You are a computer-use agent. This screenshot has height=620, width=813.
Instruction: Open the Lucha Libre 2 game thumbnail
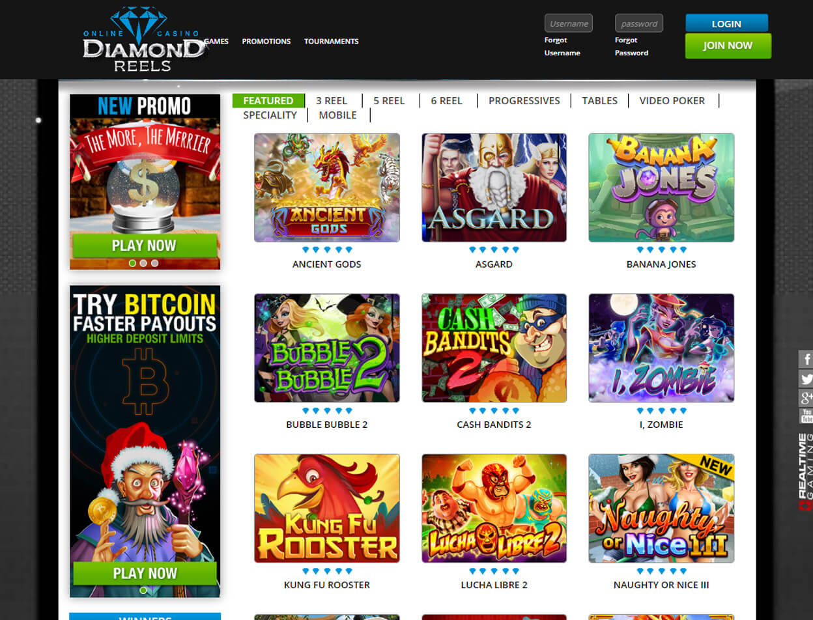494,508
